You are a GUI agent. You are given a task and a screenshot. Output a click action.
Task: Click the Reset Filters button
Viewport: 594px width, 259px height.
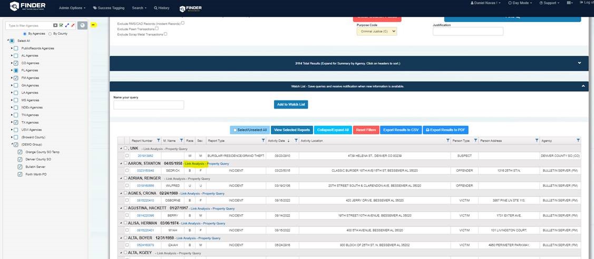(366, 129)
